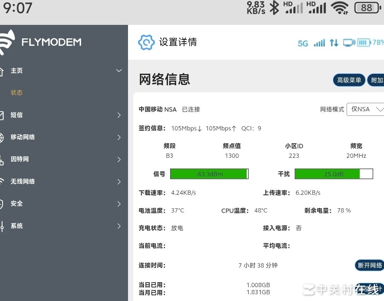Click the 高级菜单 button
The width and height of the screenshot is (384, 301).
coord(349,80)
